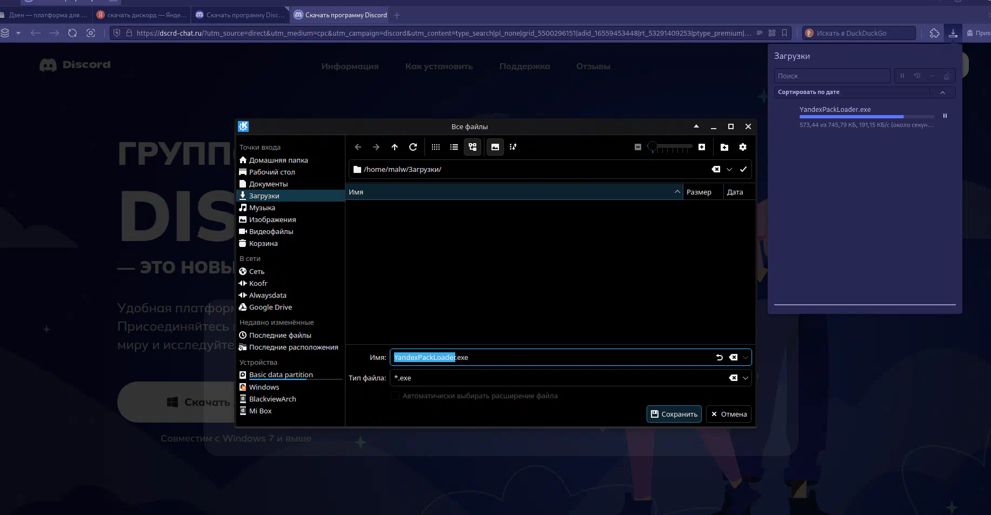Open the Как установить menu
Viewport: 991px width, 515px height.
(438, 66)
